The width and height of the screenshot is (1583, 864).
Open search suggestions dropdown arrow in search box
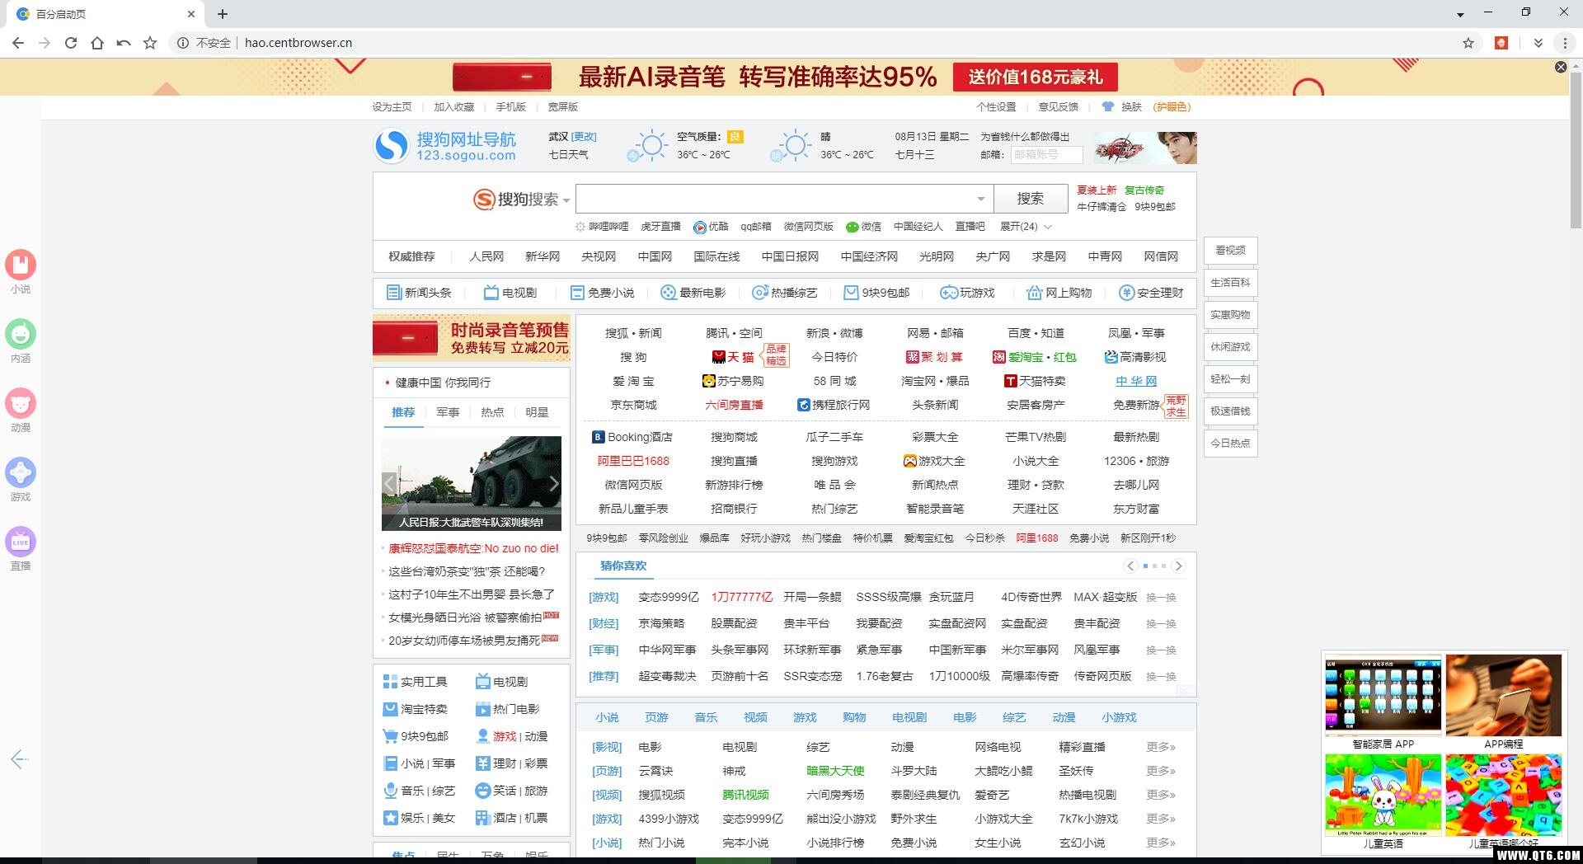pos(980,199)
